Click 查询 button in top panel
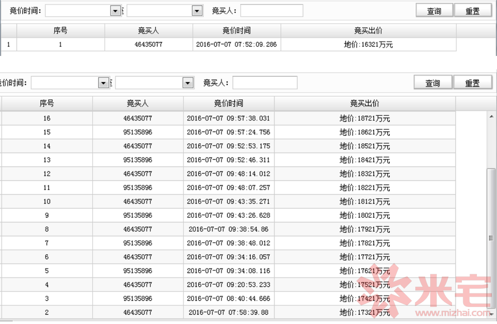This screenshot has height=324, width=497. click(x=434, y=11)
